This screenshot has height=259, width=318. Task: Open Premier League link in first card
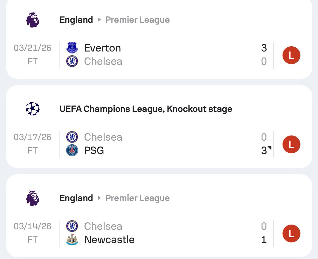pos(138,20)
